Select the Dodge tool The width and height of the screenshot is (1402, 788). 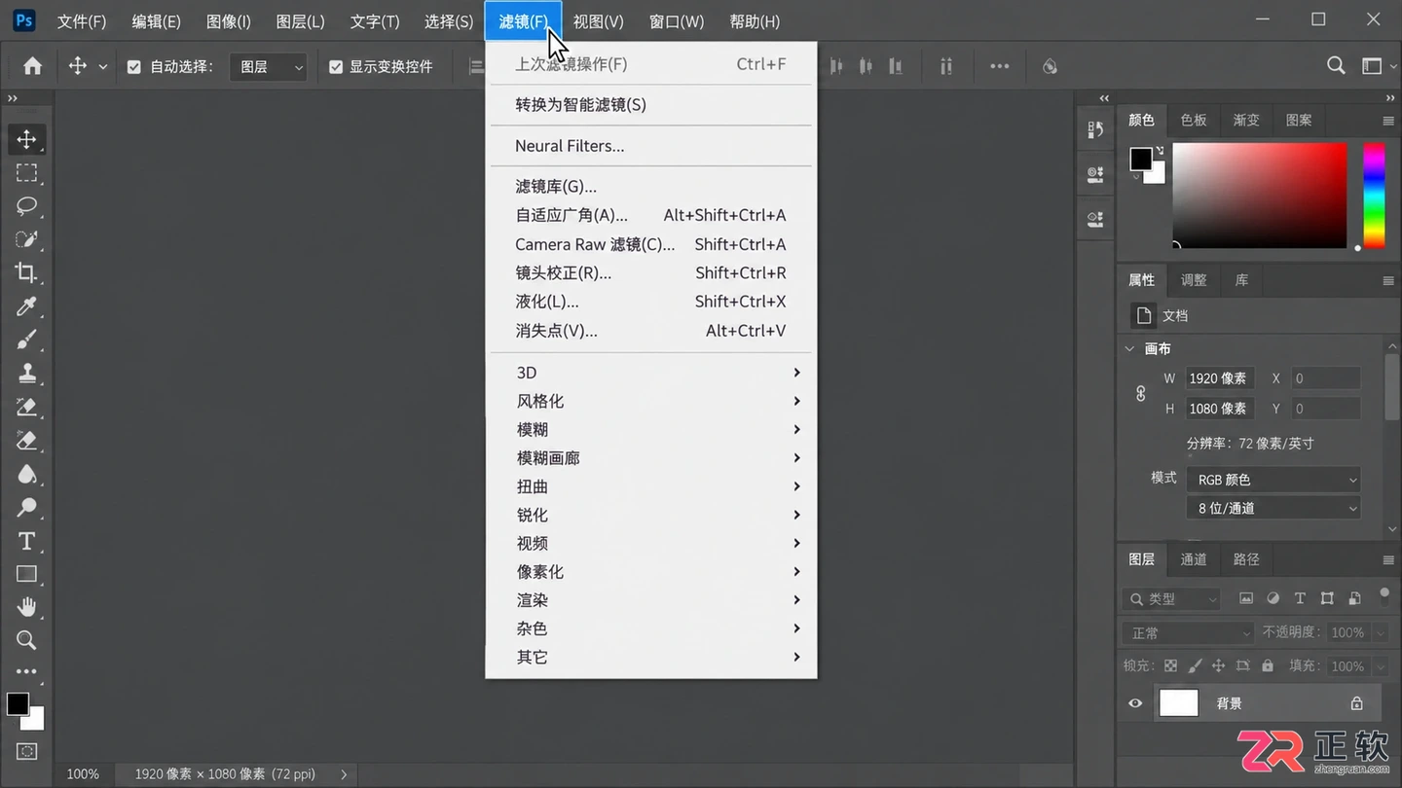click(26, 508)
